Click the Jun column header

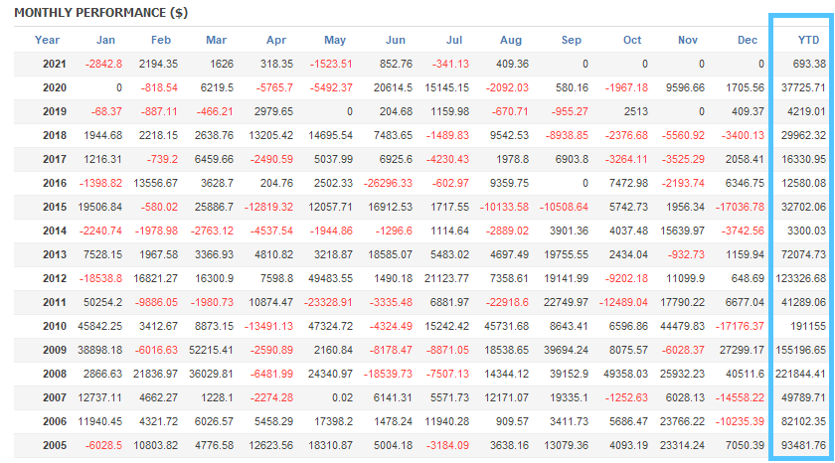point(395,40)
